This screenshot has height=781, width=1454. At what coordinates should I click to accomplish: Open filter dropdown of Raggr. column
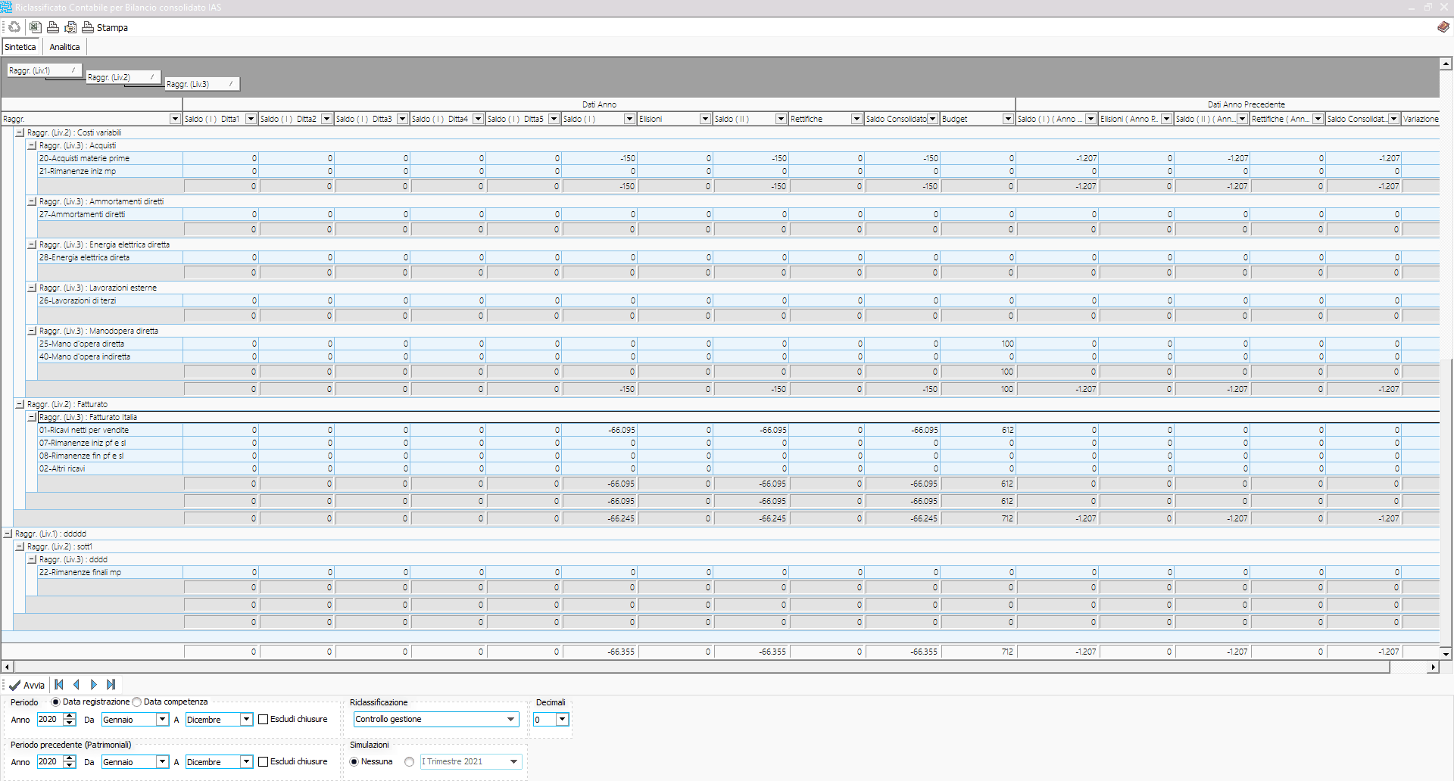pos(175,119)
